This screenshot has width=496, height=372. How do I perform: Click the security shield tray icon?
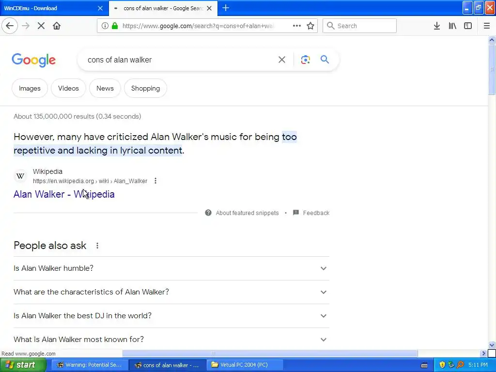[442, 365]
